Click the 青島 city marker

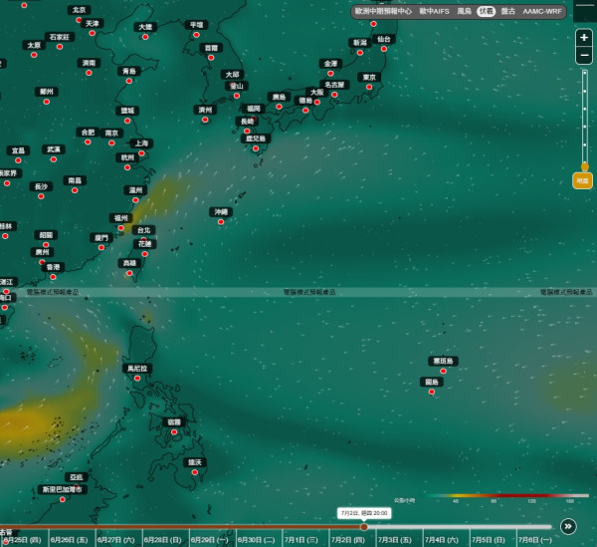coord(129,81)
